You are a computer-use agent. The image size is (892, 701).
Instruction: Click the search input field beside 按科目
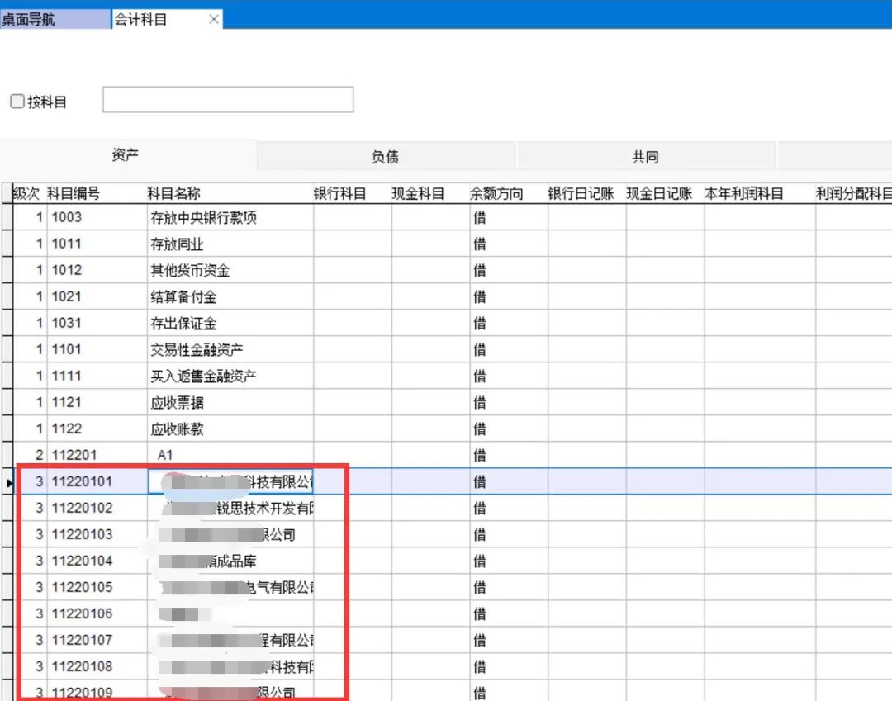(228, 100)
